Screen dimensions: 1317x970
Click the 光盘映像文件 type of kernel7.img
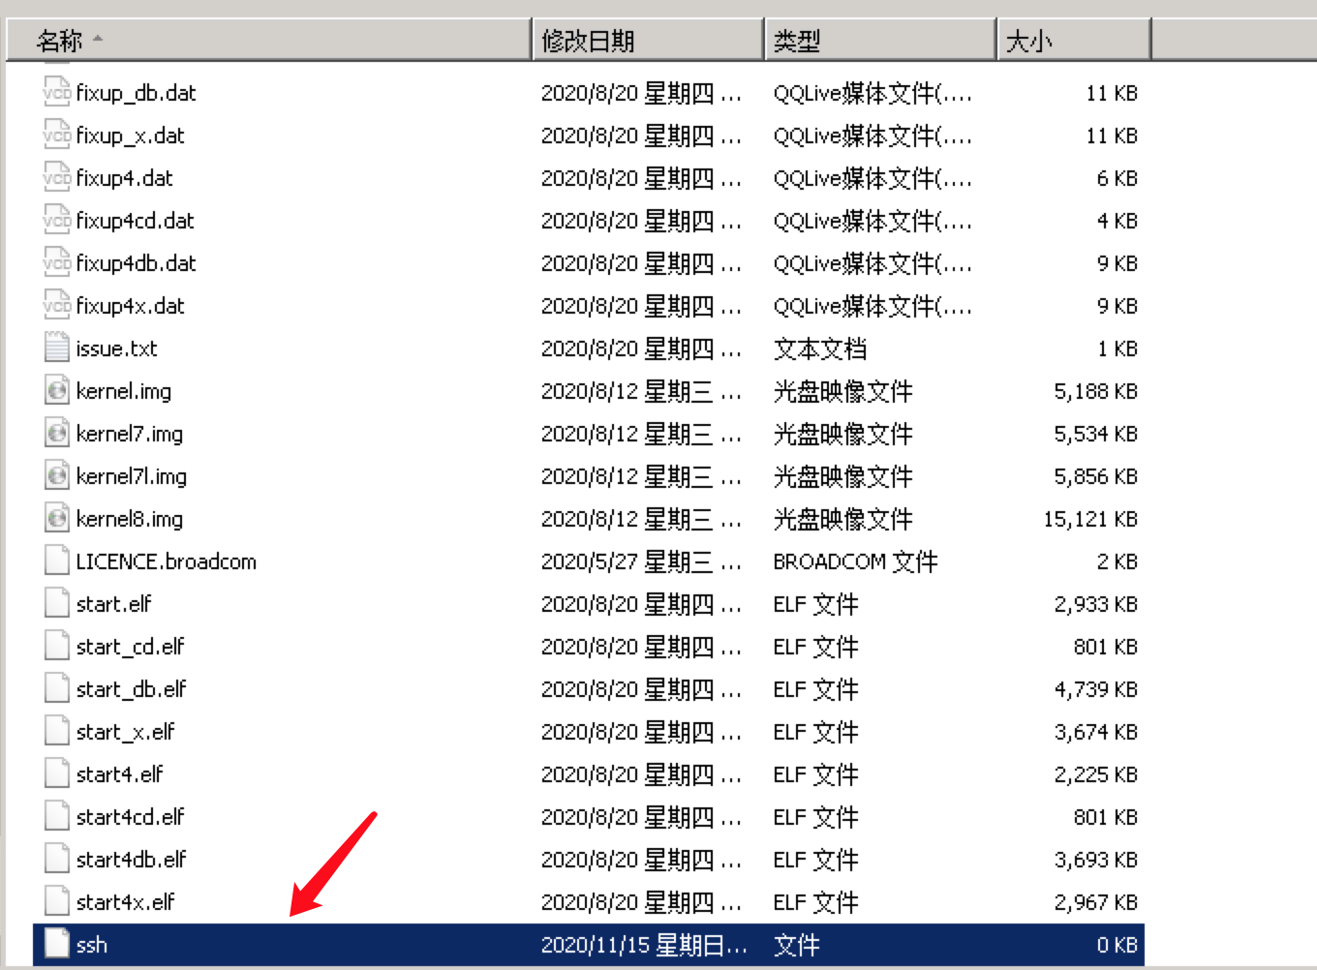pos(842,434)
